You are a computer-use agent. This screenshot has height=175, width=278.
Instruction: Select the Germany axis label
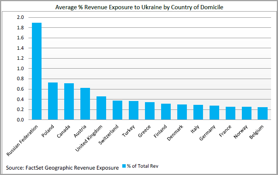click(207, 133)
